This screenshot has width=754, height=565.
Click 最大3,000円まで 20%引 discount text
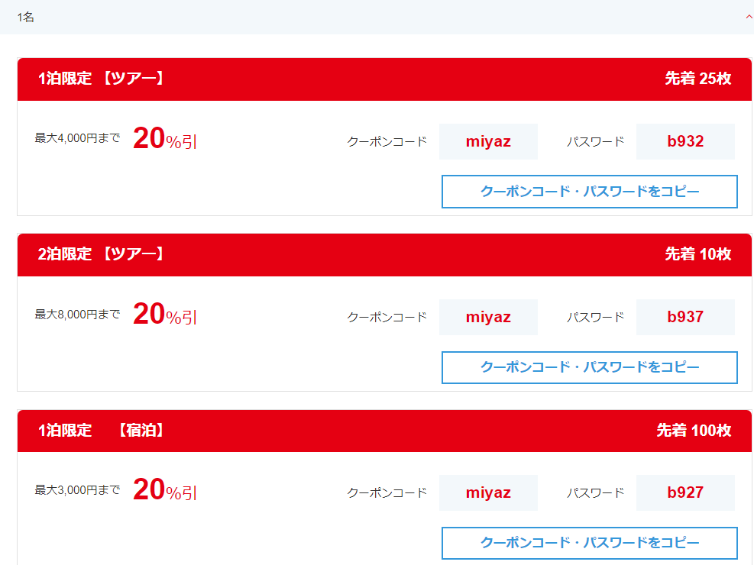(x=116, y=490)
